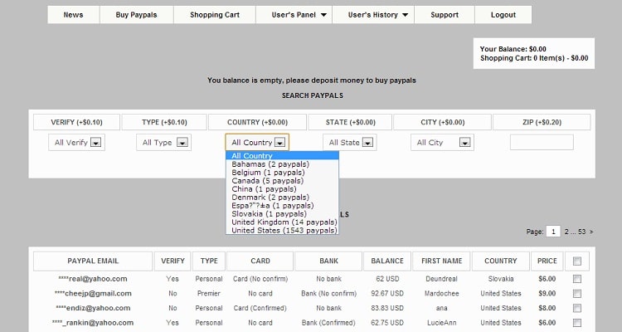Click page 1 in the pagination

tap(553, 232)
